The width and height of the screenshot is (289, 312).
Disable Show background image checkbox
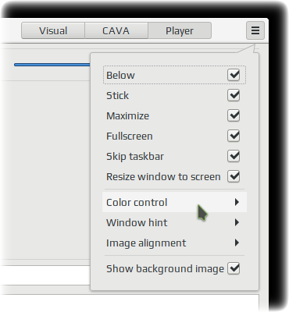click(234, 268)
